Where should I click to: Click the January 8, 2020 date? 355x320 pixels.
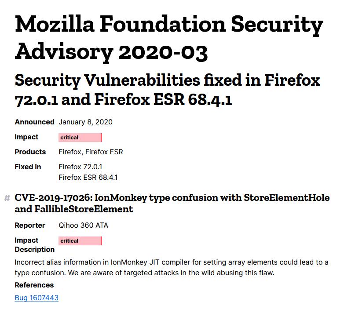85,122
